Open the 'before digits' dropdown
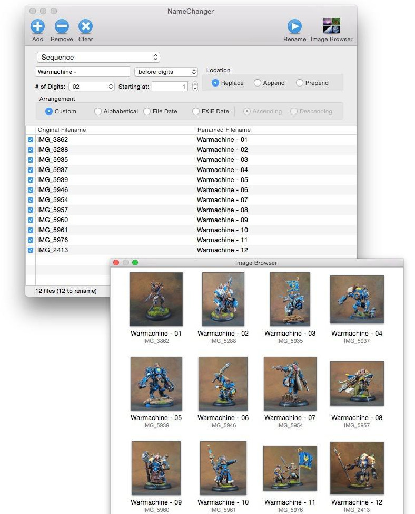This screenshot has width=415, height=514. click(x=166, y=72)
